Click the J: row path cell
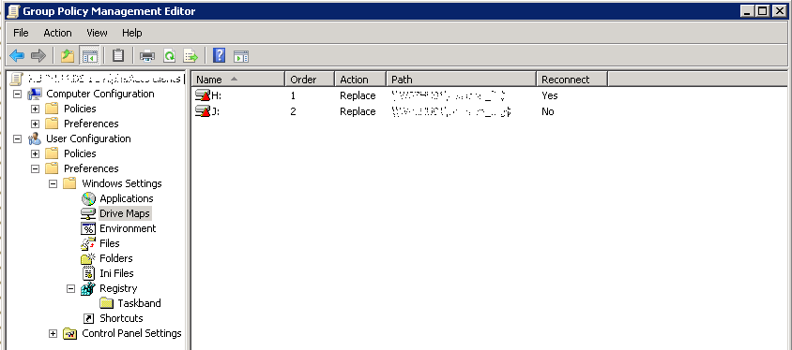Screen dimensions: 792x350 point(451,111)
